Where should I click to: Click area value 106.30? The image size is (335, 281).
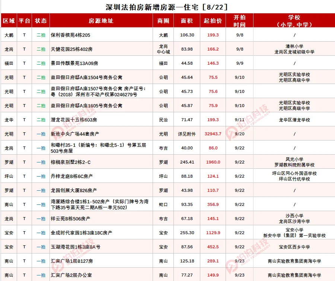click(187, 35)
